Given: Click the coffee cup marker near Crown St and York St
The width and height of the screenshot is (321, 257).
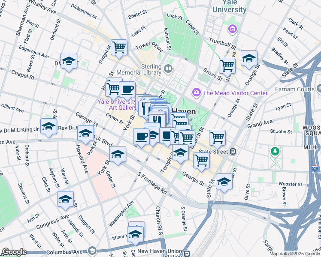Looking at the screenshot, I should [x=141, y=137].
